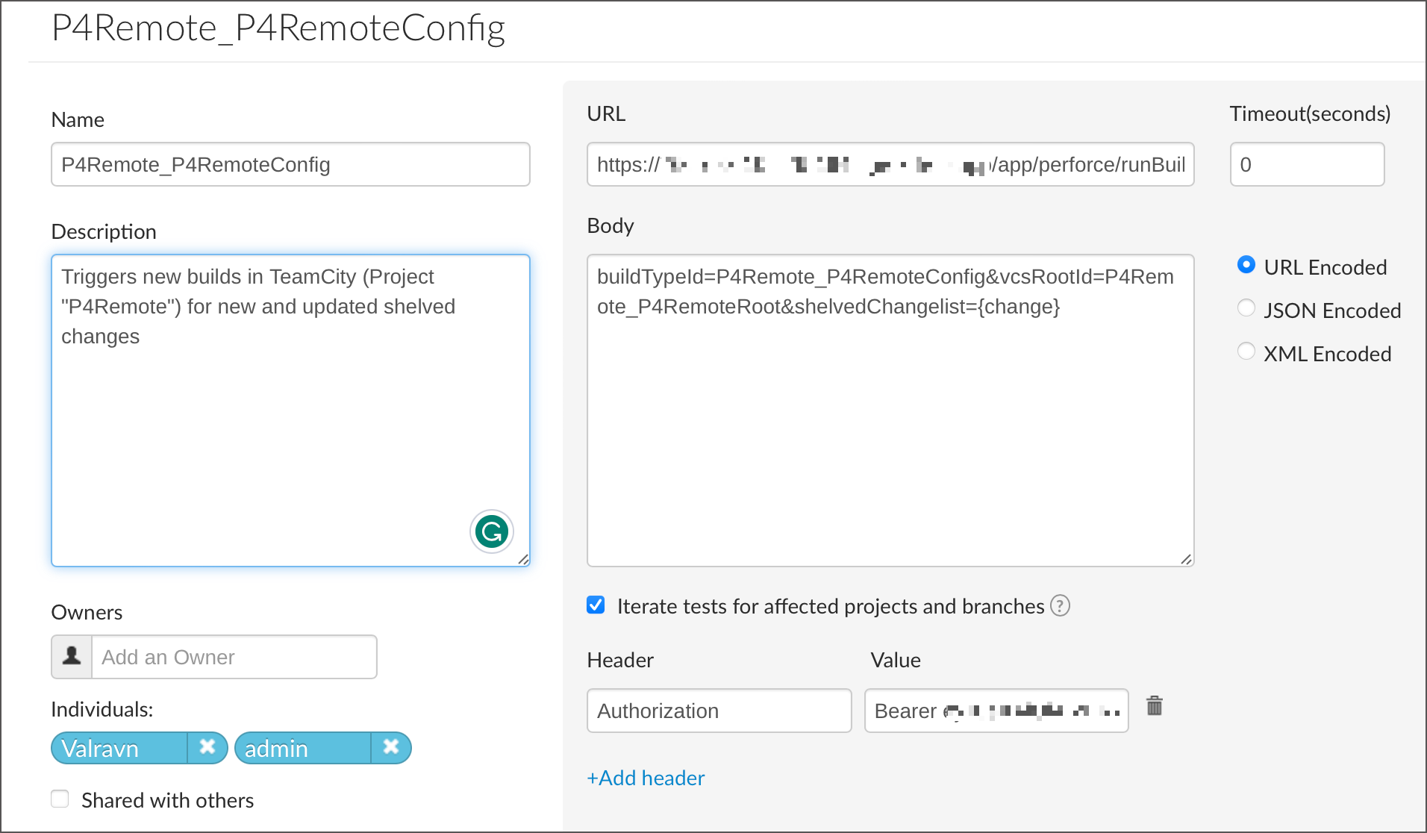Focus the Add an Owner field
Viewport: 1427px width, 833px height.
pos(234,657)
